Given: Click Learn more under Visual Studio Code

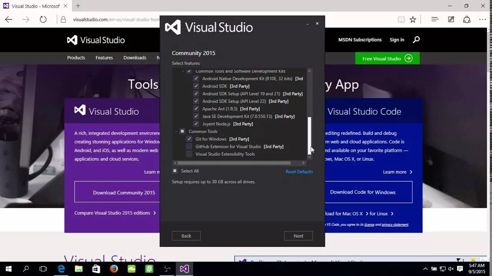Looking at the screenshot, I should (398, 172).
